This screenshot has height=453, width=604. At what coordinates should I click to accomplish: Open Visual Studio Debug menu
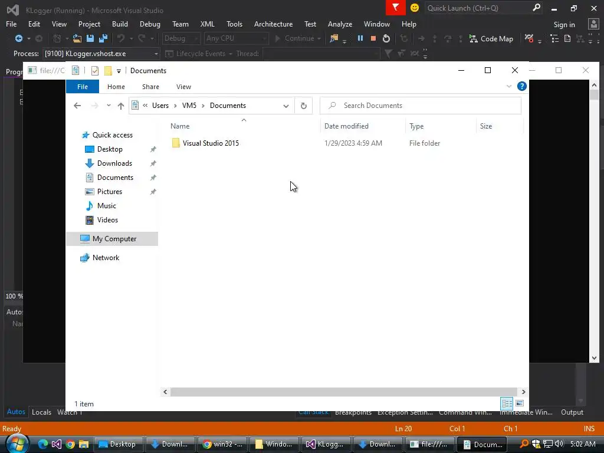click(150, 24)
